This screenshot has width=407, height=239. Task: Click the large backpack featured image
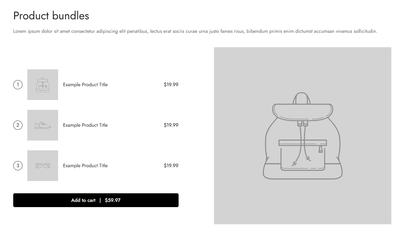click(302, 136)
